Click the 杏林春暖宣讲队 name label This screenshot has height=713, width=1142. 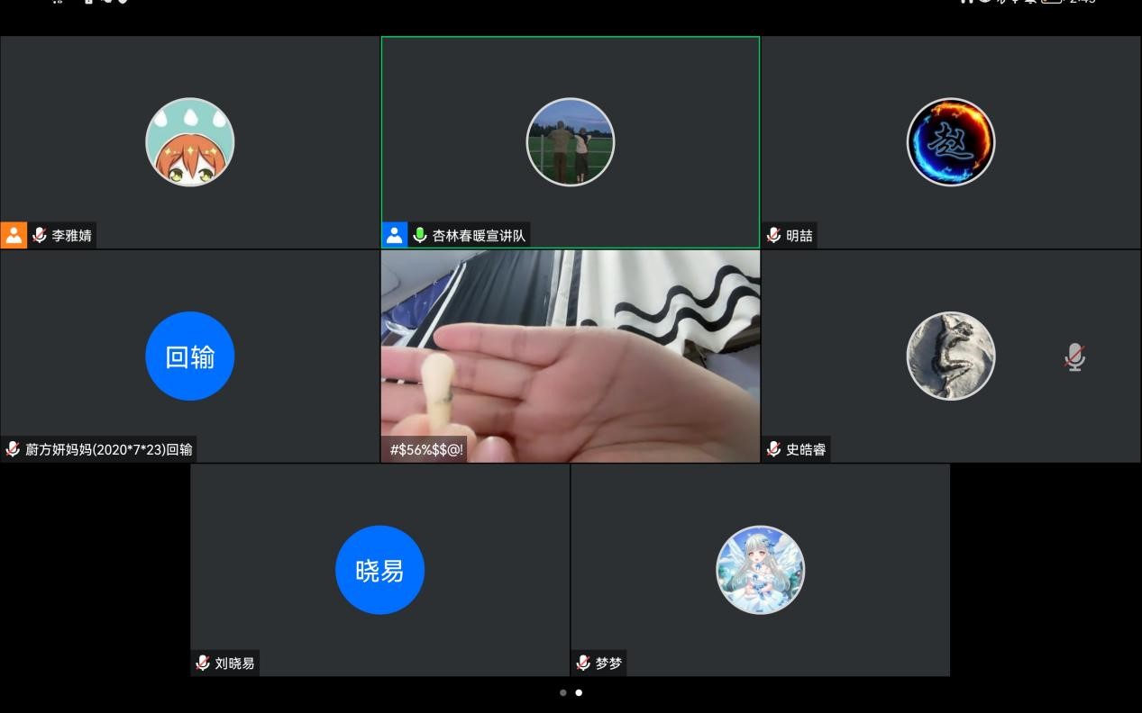click(x=479, y=235)
